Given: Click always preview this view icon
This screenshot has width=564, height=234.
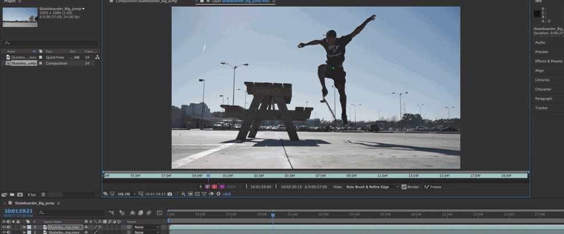Looking at the screenshot, I should pos(105,194).
